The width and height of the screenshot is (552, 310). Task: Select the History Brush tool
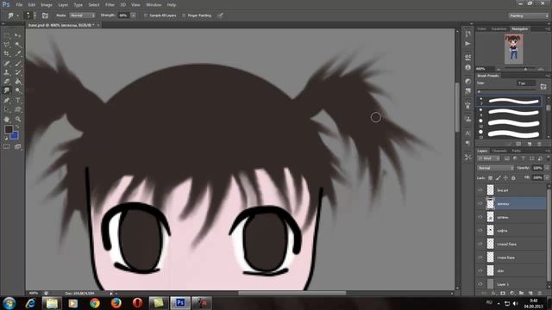click(18, 72)
